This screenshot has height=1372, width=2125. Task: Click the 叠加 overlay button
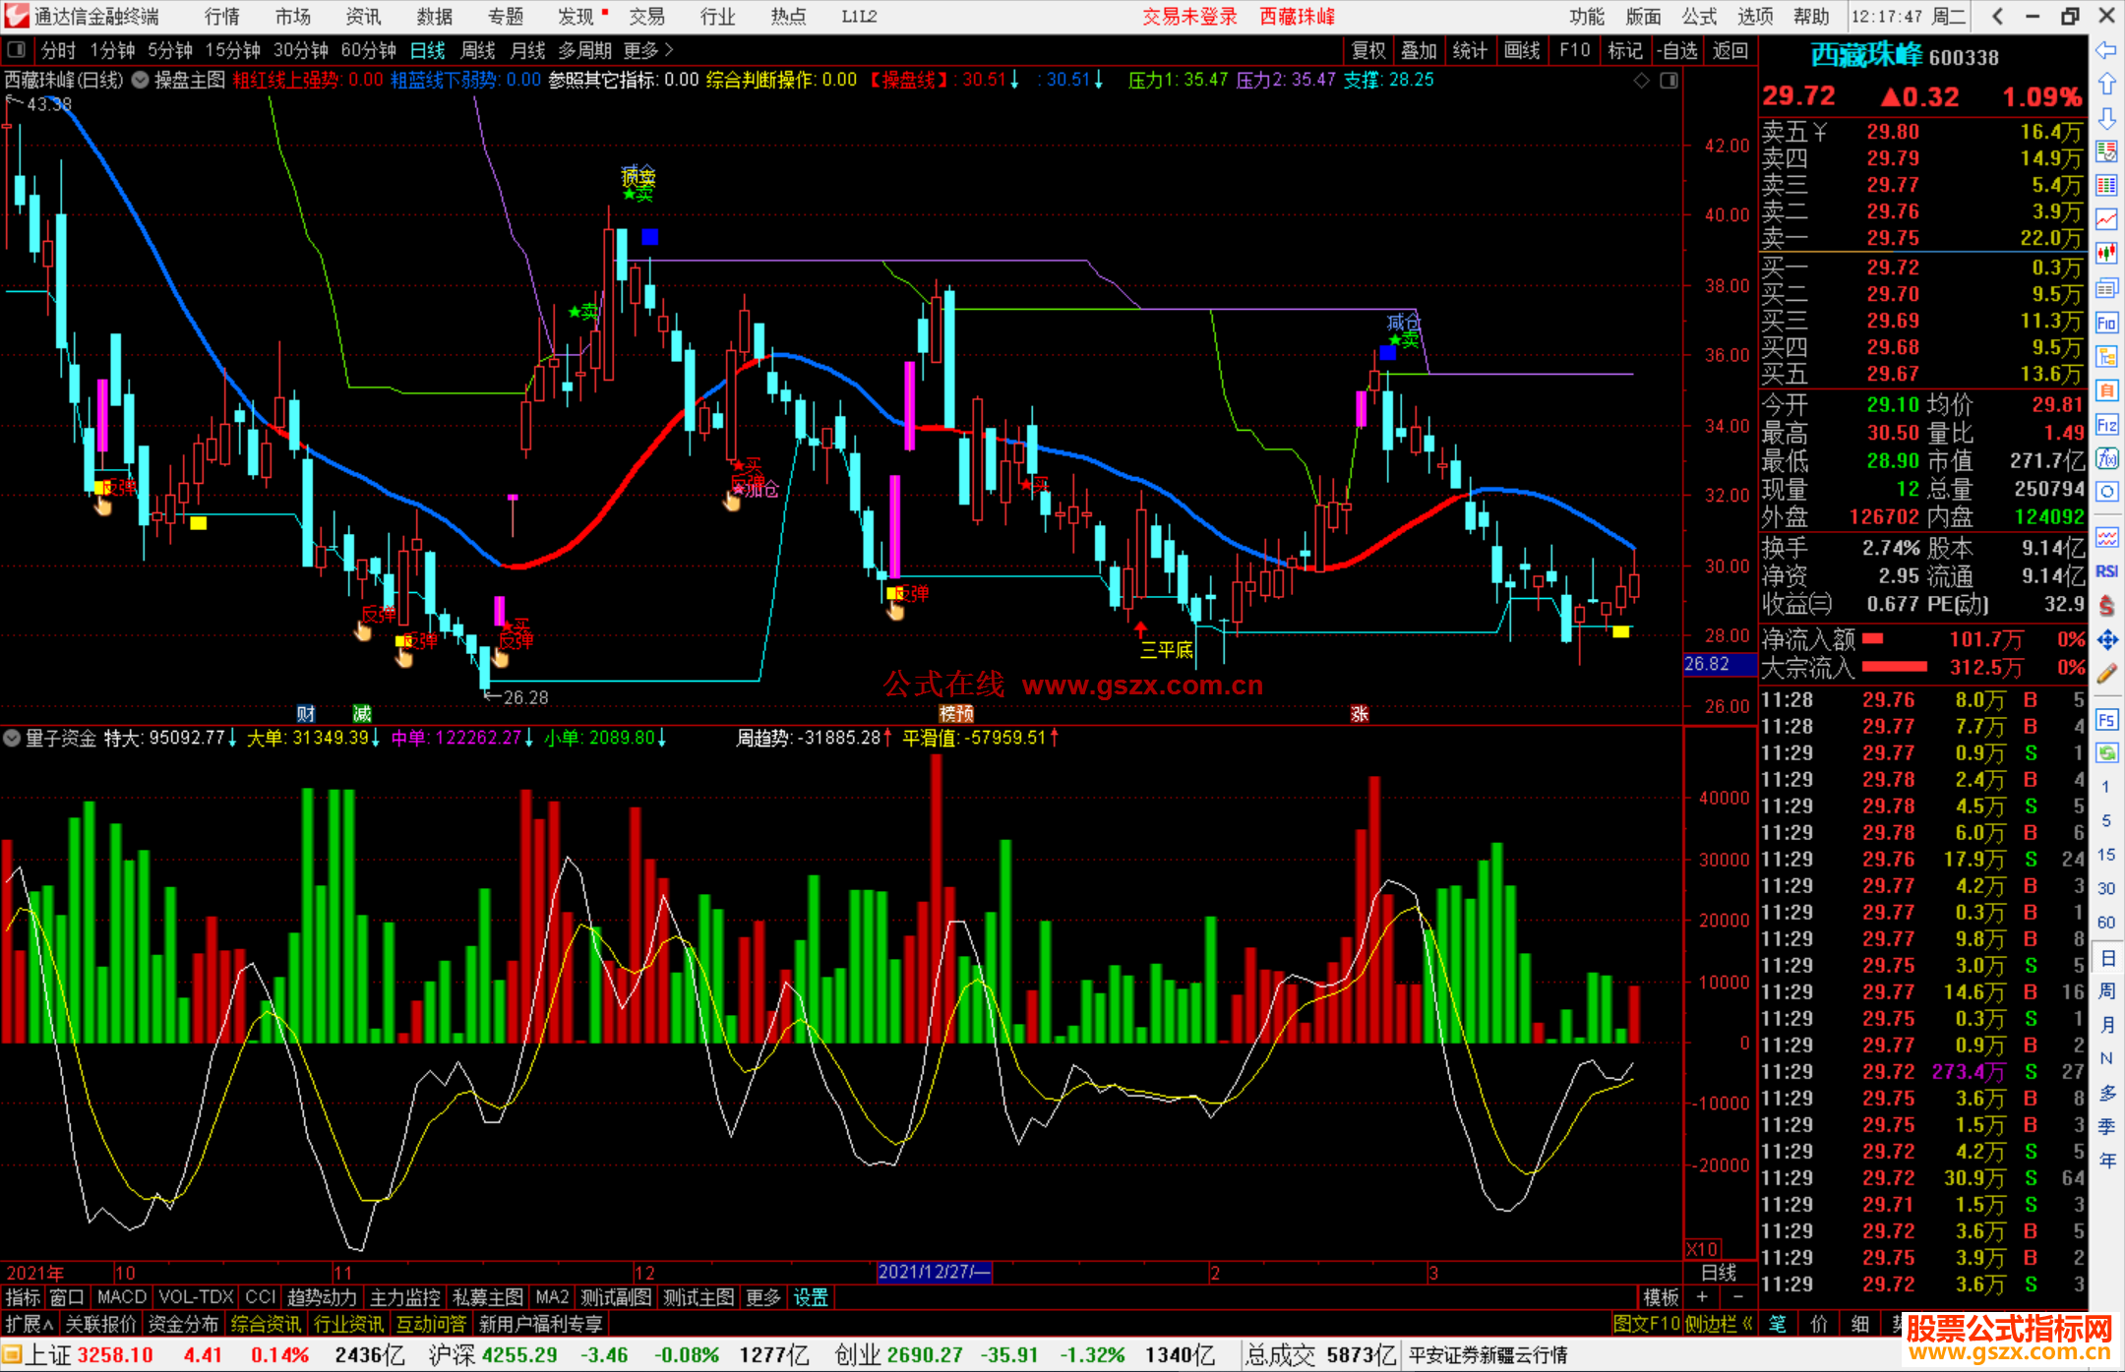(1419, 50)
